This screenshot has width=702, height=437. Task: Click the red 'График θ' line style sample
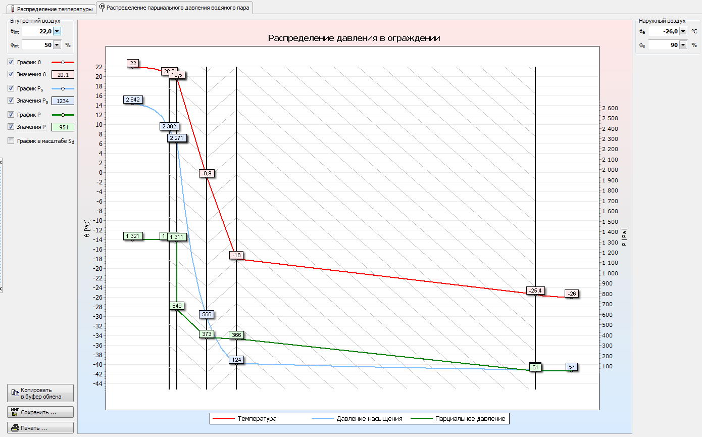(x=63, y=62)
